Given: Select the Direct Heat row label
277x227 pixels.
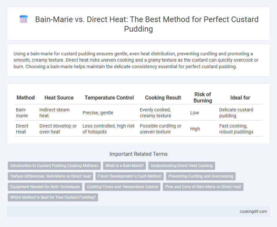Looking at the screenshot, I should pyautogui.click(x=22, y=129).
